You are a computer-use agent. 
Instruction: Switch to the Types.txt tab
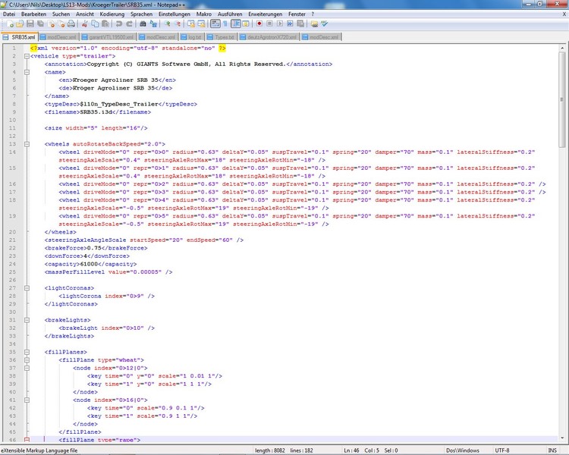pos(221,37)
